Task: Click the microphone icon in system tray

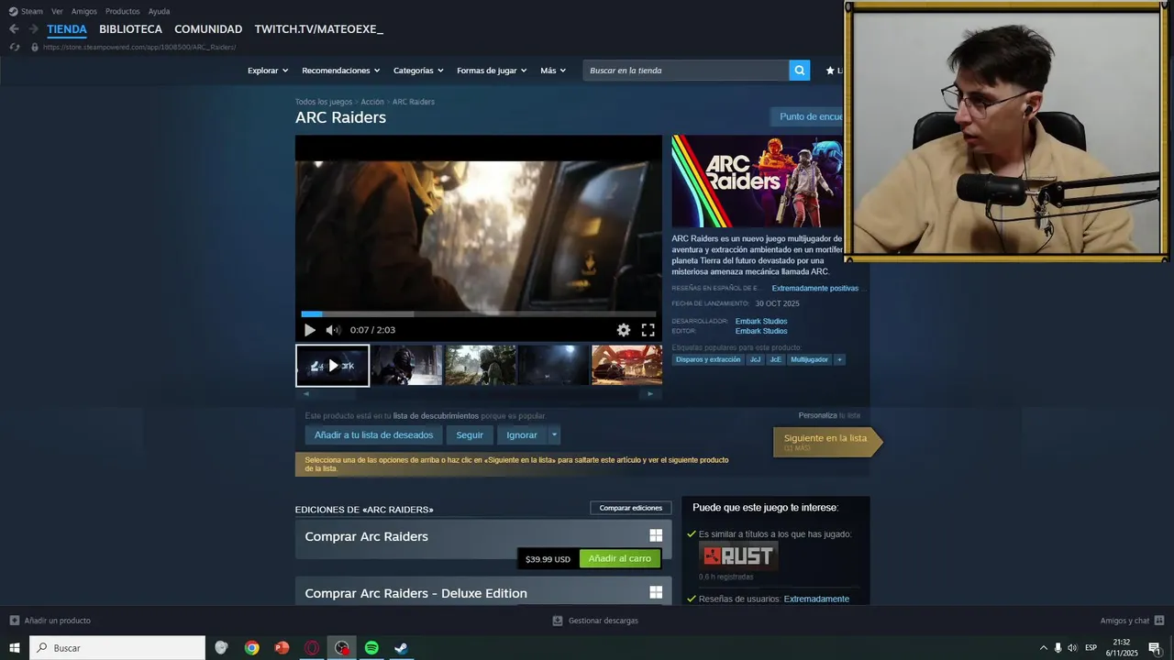Action: tap(1058, 648)
